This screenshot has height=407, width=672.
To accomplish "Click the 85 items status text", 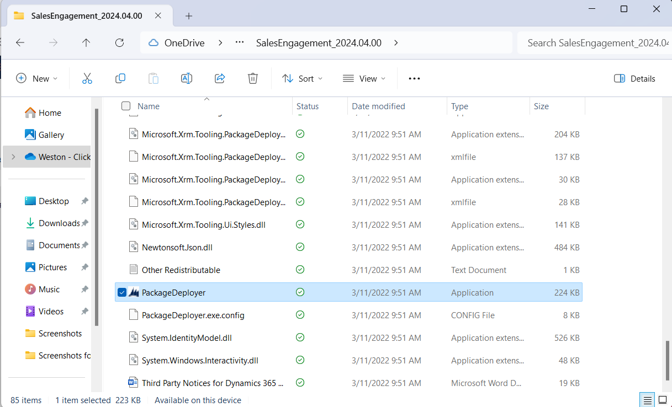I will (x=26, y=400).
